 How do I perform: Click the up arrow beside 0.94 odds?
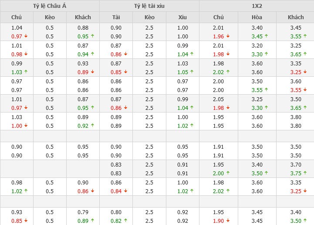coord(92,55)
